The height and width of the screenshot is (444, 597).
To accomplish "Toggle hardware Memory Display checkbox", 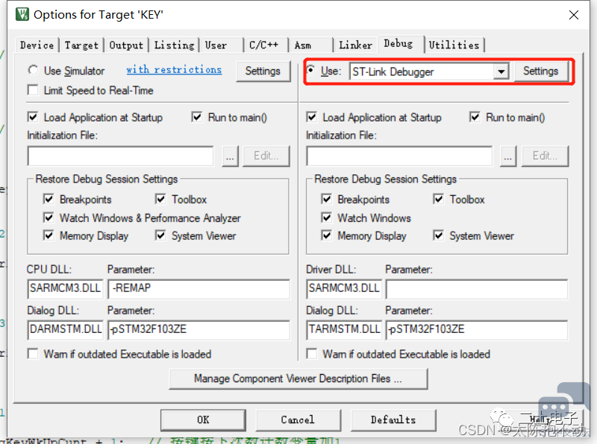I will [x=326, y=235].
